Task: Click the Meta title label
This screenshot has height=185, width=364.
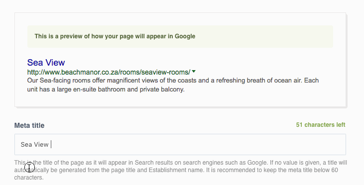Action: click(x=29, y=125)
